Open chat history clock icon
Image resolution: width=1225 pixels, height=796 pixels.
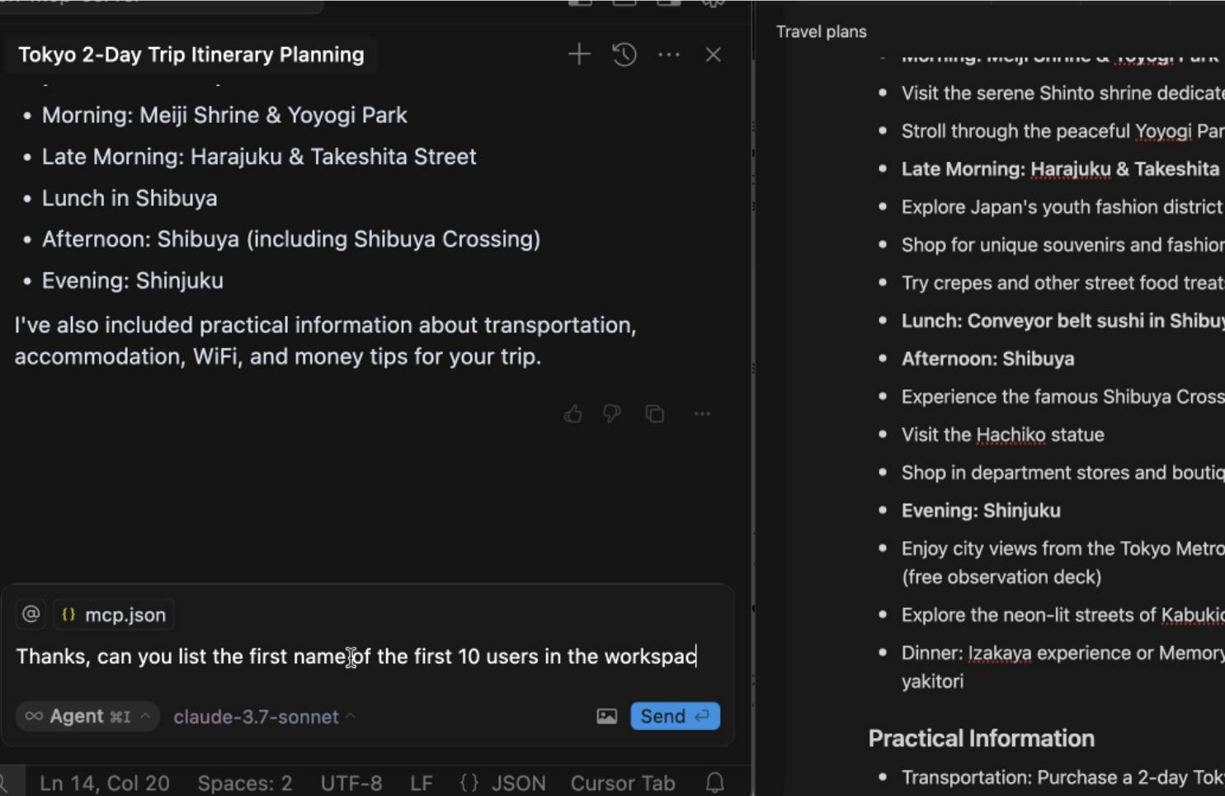point(624,55)
